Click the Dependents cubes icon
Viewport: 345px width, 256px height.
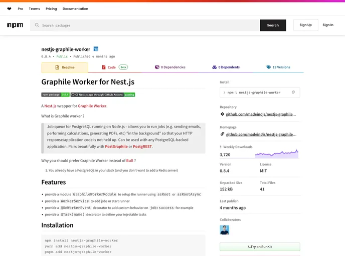pyautogui.click(x=214, y=67)
